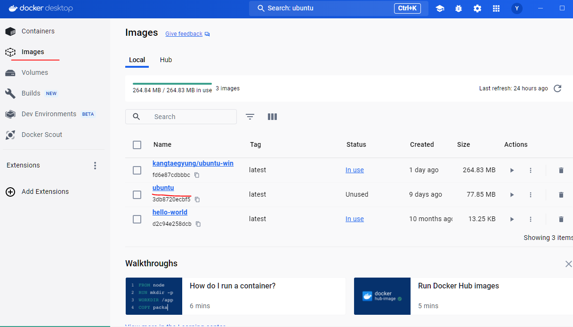Screen dimensions: 573x327
Task: Copy image ID fd6e87cdbbbc
Action: (x=197, y=175)
